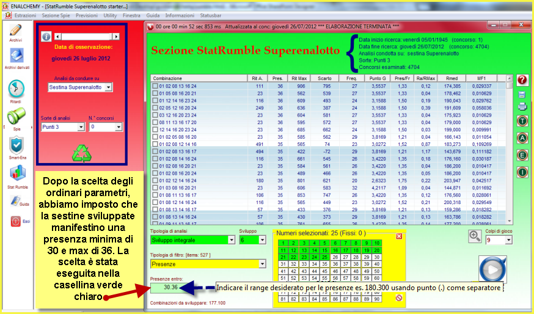
Task: Click the observation date slider track
Action: coord(87,37)
